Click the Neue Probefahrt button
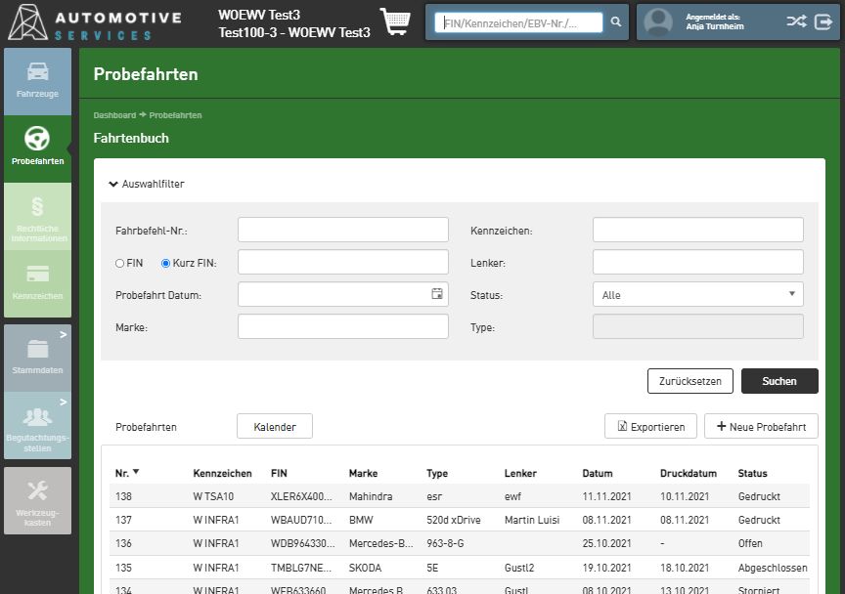 pyautogui.click(x=760, y=426)
